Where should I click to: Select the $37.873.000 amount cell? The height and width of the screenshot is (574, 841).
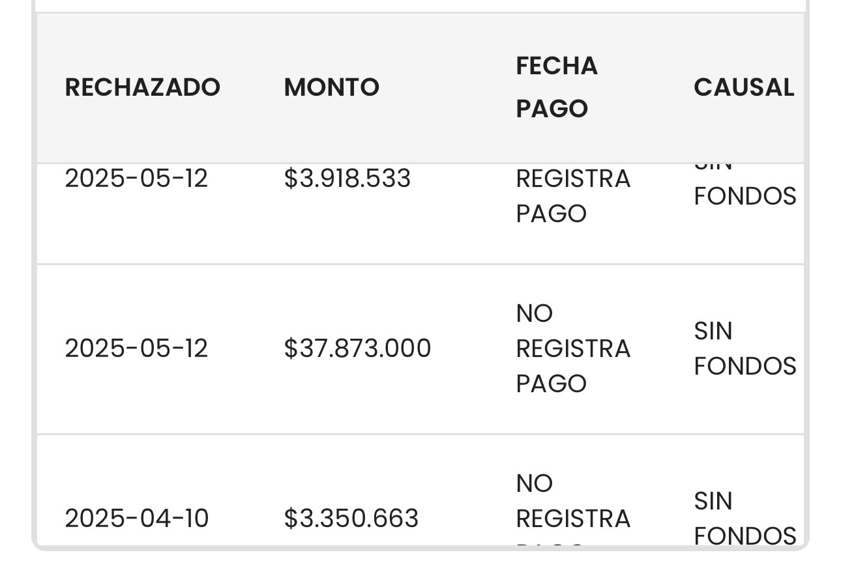tap(357, 349)
